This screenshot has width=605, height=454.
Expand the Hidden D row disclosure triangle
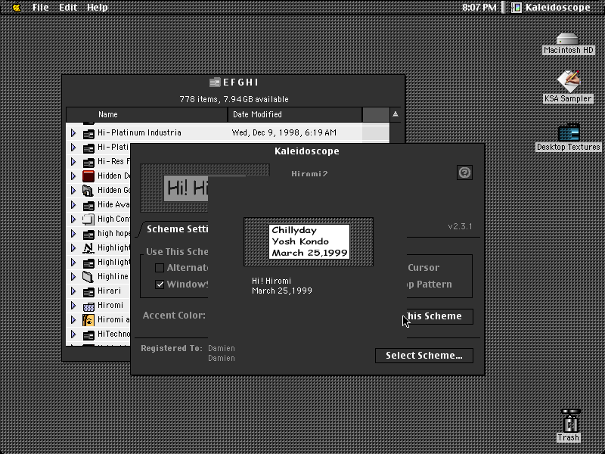coord(73,176)
